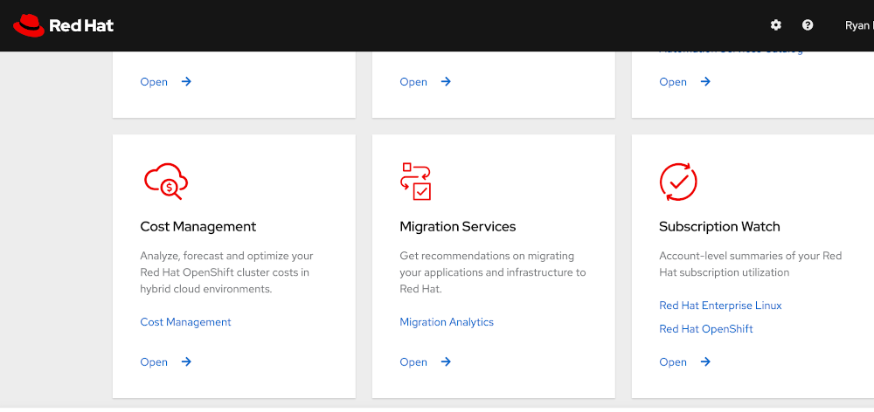Image resolution: width=874 pixels, height=412 pixels.
Task: Click the Cost Management cloud icon
Action: point(166,182)
